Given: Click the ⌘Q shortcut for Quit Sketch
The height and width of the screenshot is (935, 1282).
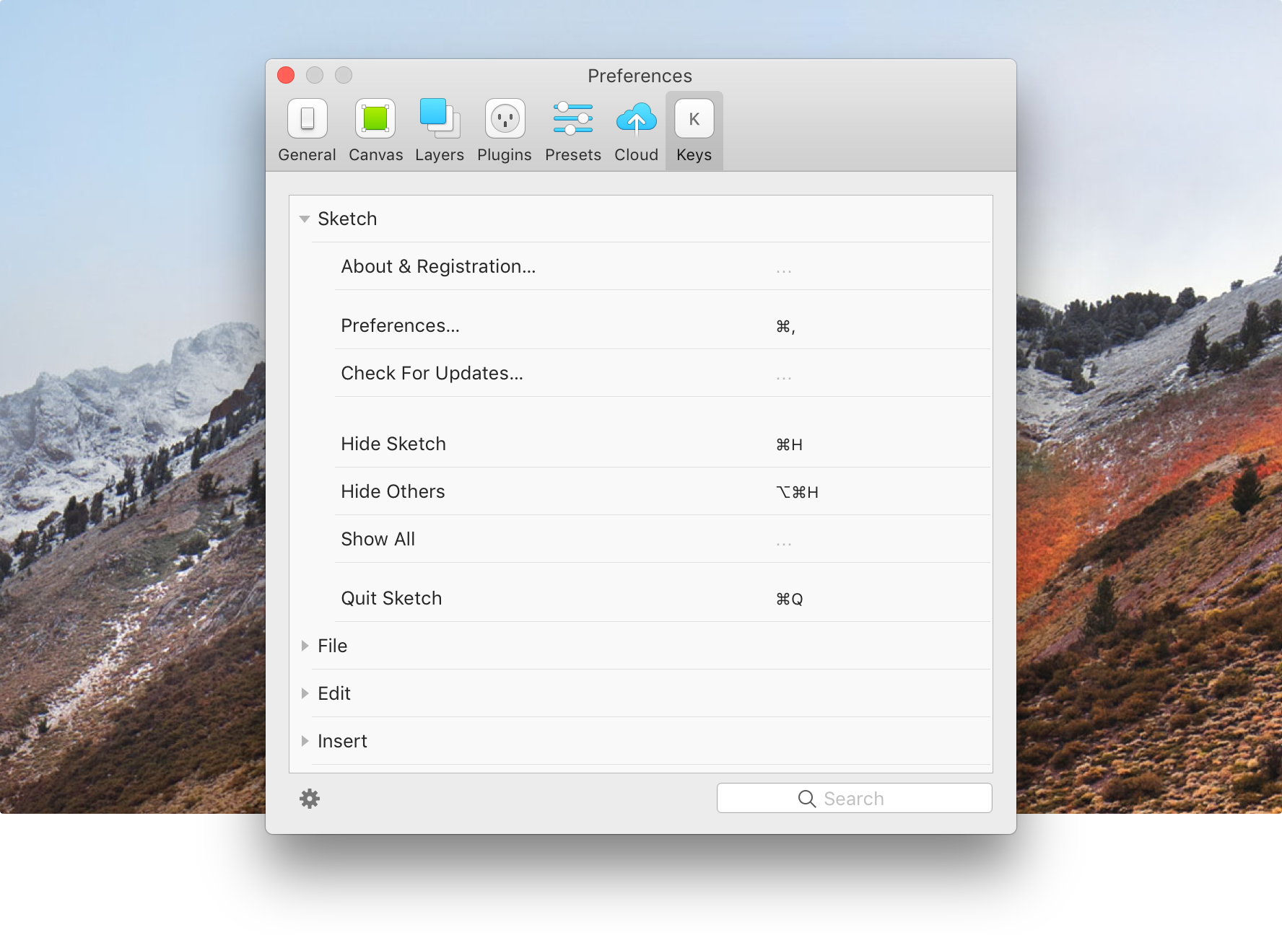Looking at the screenshot, I should point(789,599).
